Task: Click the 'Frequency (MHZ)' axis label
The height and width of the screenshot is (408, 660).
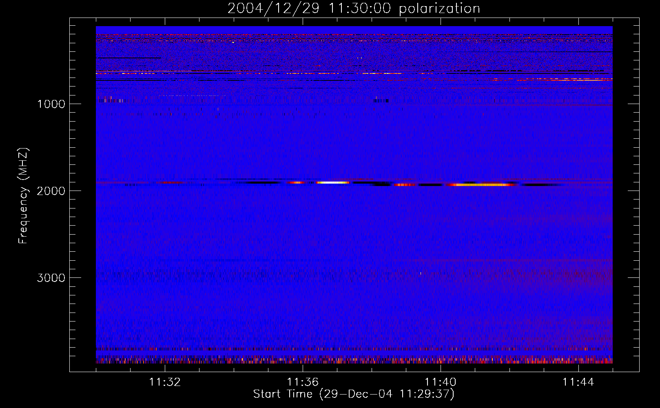Action: 23,196
